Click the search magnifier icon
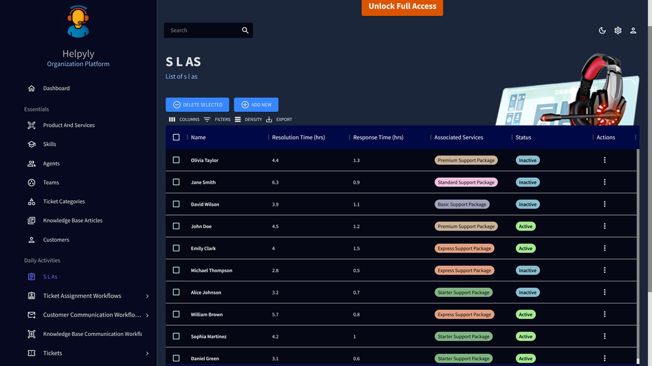Image resolution: width=652 pixels, height=366 pixels. 245,31
